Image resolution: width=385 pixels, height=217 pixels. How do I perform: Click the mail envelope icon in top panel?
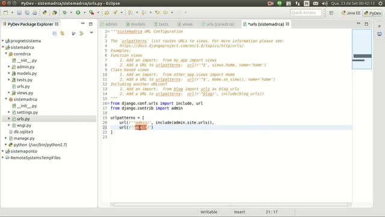pos(315,4)
